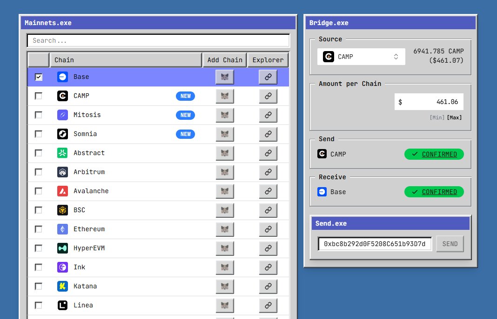Check the Abstract chain checkbox

click(38, 153)
